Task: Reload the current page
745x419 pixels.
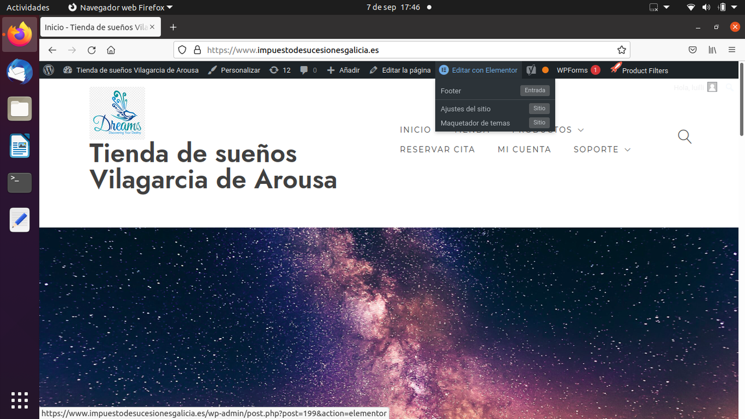Action: point(91,50)
